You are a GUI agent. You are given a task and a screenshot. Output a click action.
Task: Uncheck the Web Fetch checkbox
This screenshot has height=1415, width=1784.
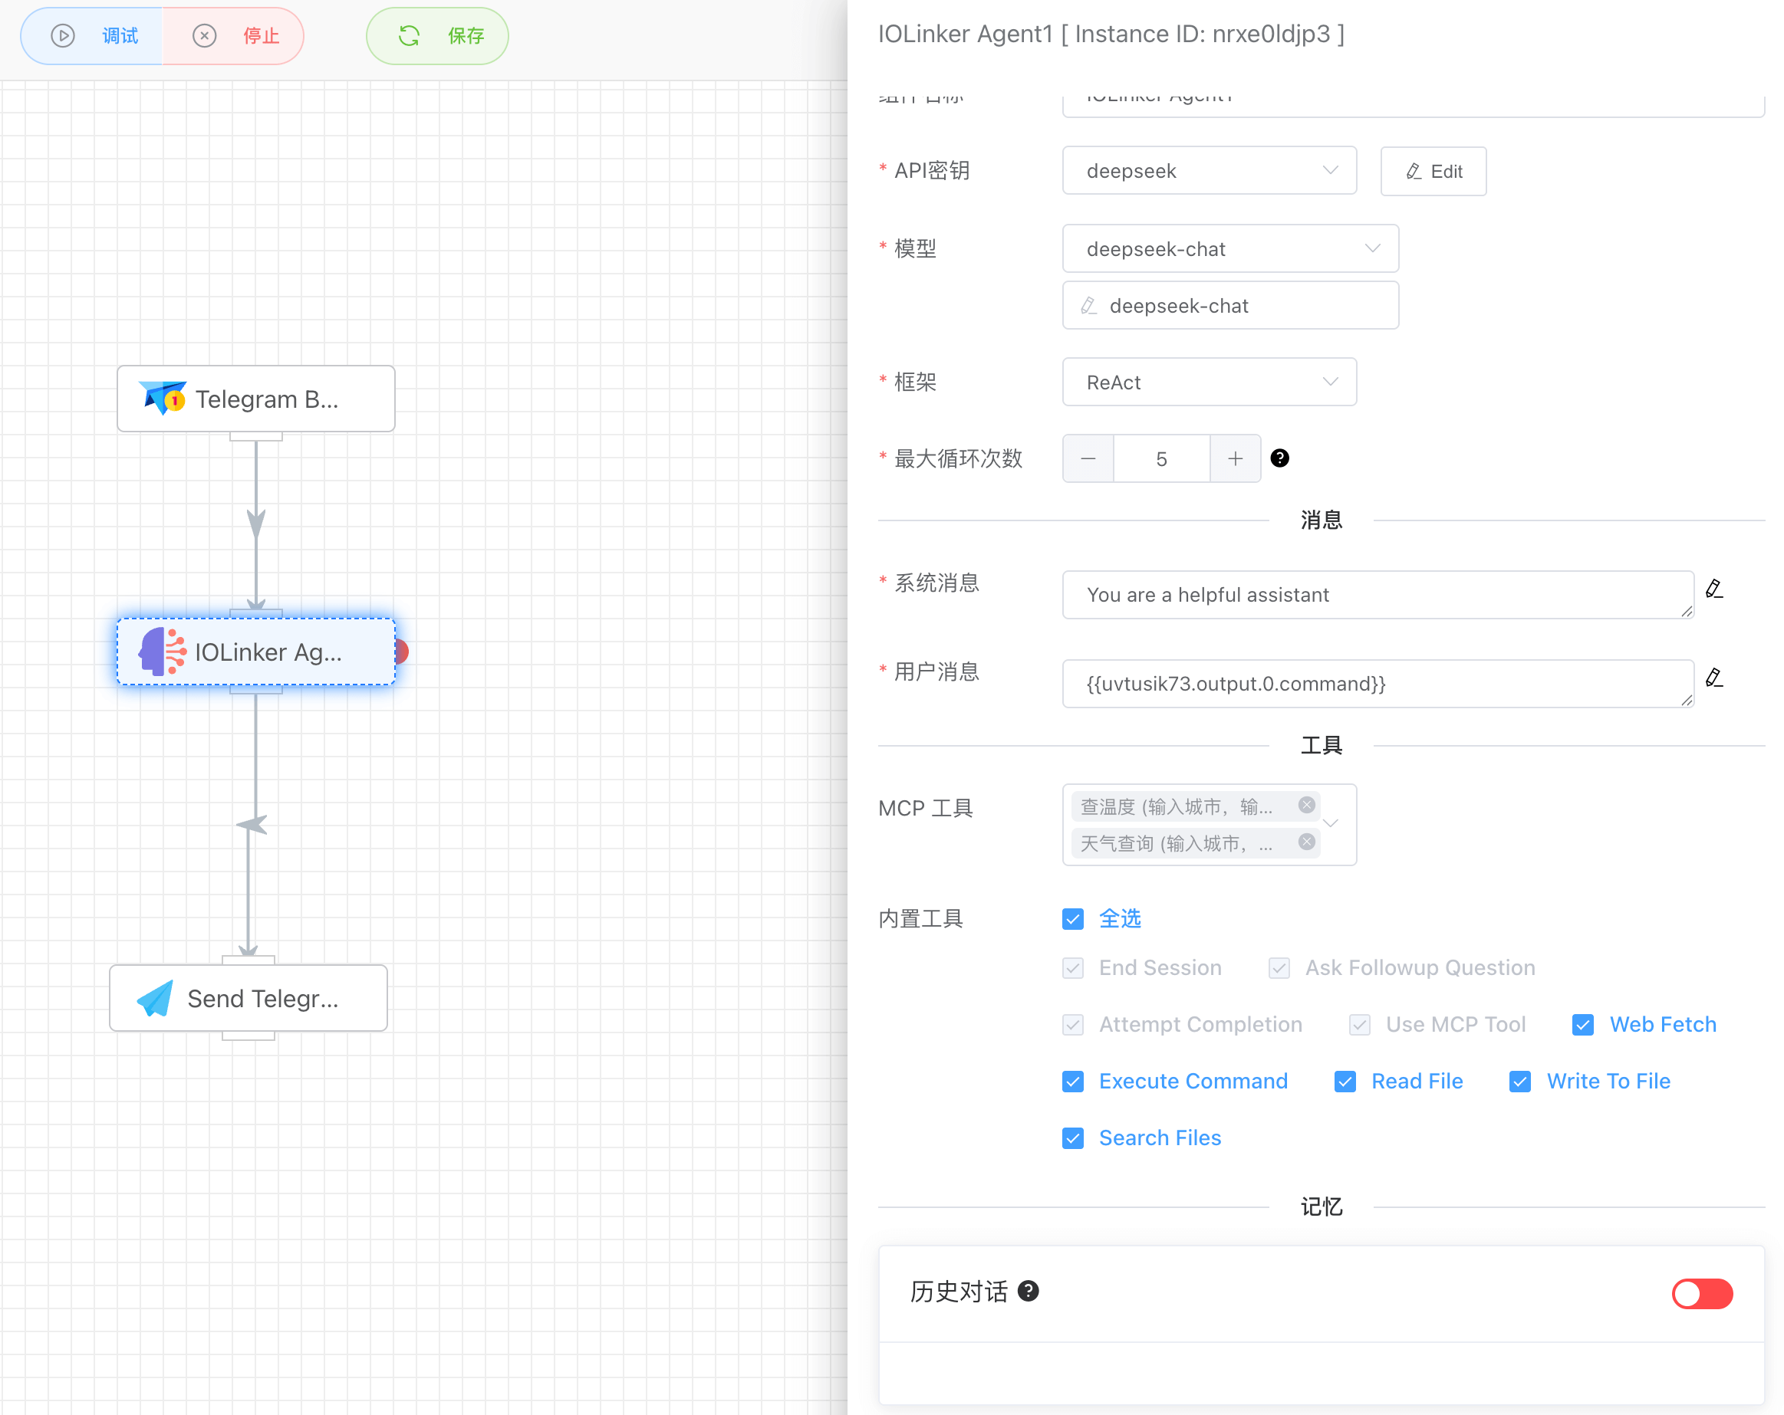[1583, 1025]
